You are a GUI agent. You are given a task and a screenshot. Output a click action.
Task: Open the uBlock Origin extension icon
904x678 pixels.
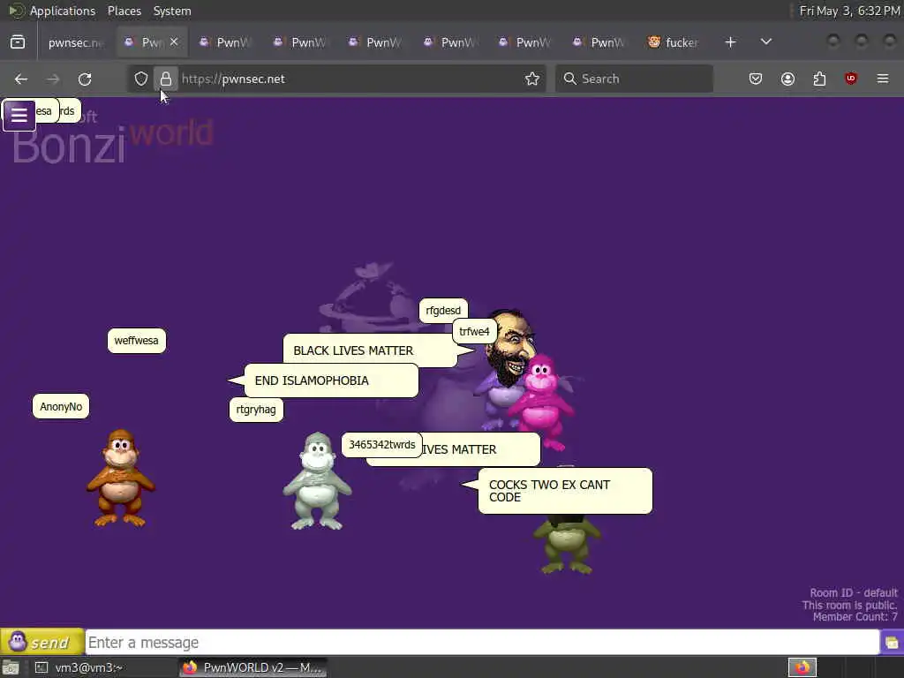[x=851, y=79]
